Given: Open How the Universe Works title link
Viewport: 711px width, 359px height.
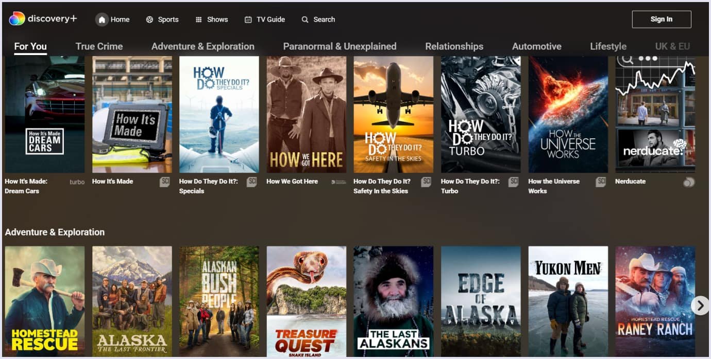Looking at the screenshot, I should coord(554,186).
